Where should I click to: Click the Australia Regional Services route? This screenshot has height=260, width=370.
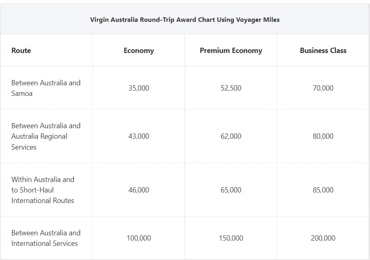(46, 136)
